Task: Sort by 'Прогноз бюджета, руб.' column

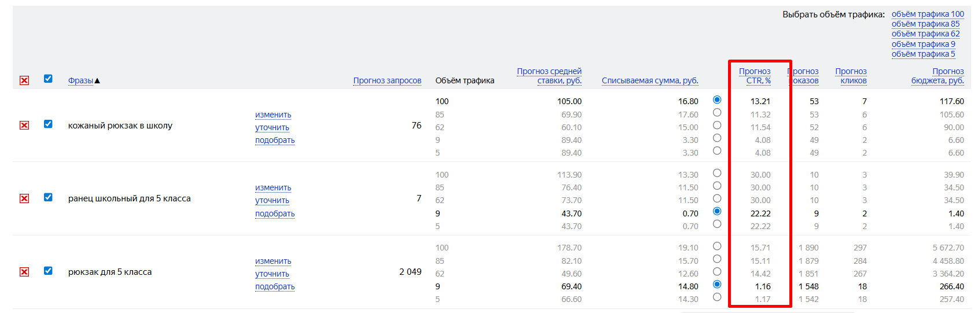Action: (x=937, y=76)
